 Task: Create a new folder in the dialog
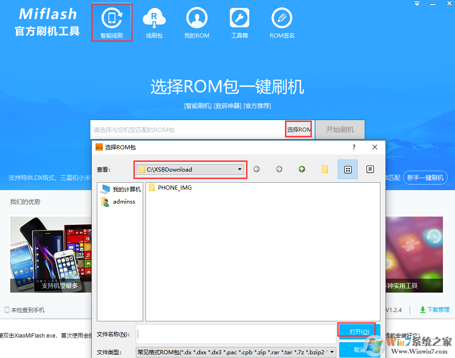click(324, 169)
